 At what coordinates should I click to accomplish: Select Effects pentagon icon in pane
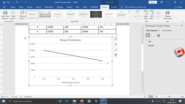[x=153, y=35]
